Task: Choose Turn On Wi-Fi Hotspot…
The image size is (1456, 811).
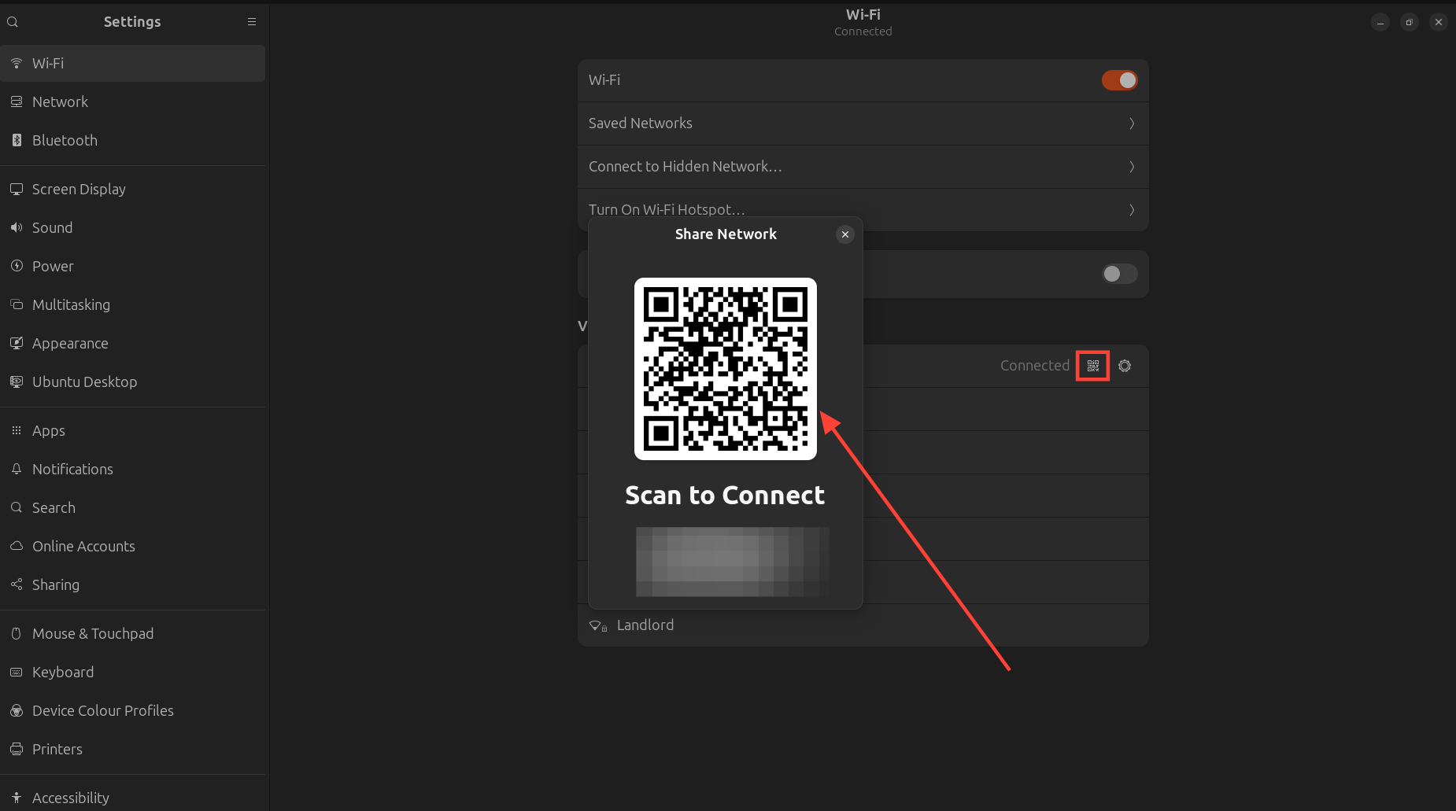Action: point(863,209)
